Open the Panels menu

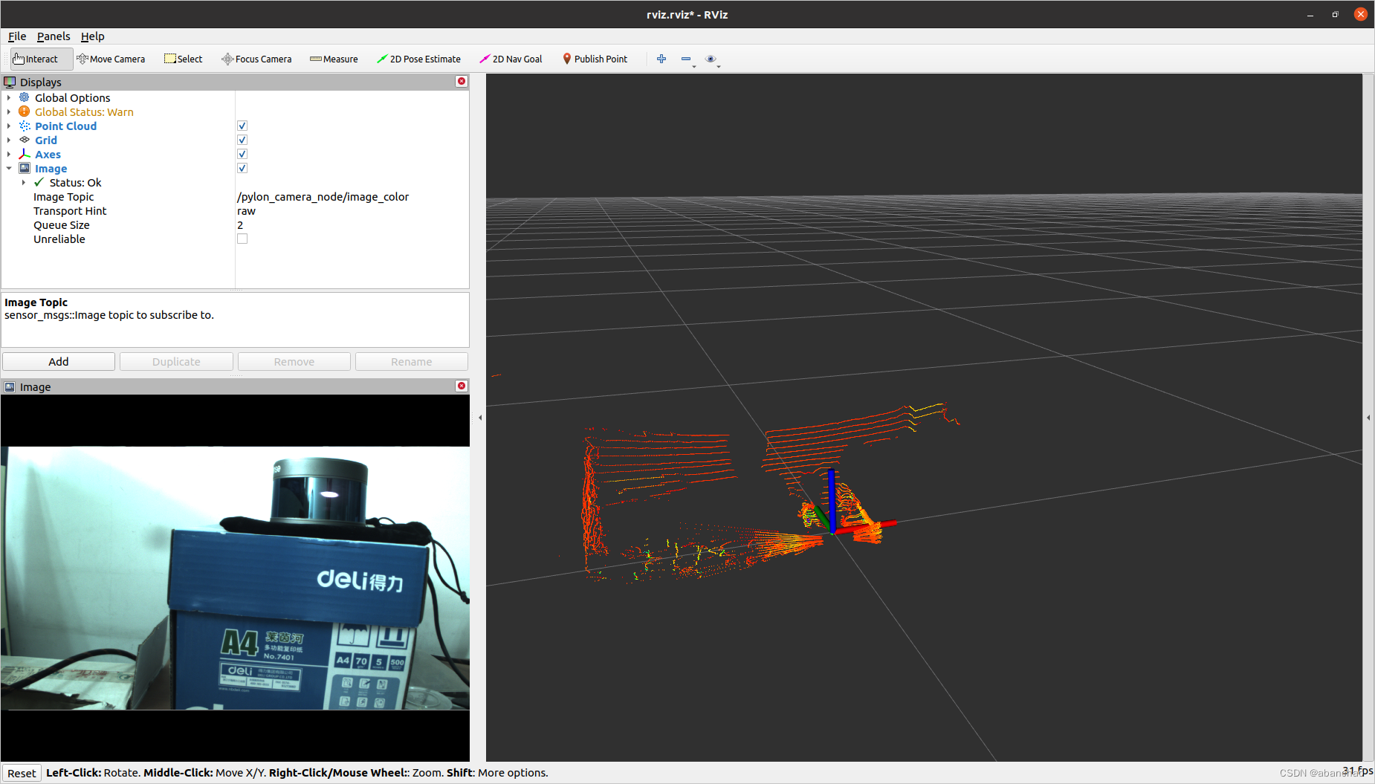(53, 36)
